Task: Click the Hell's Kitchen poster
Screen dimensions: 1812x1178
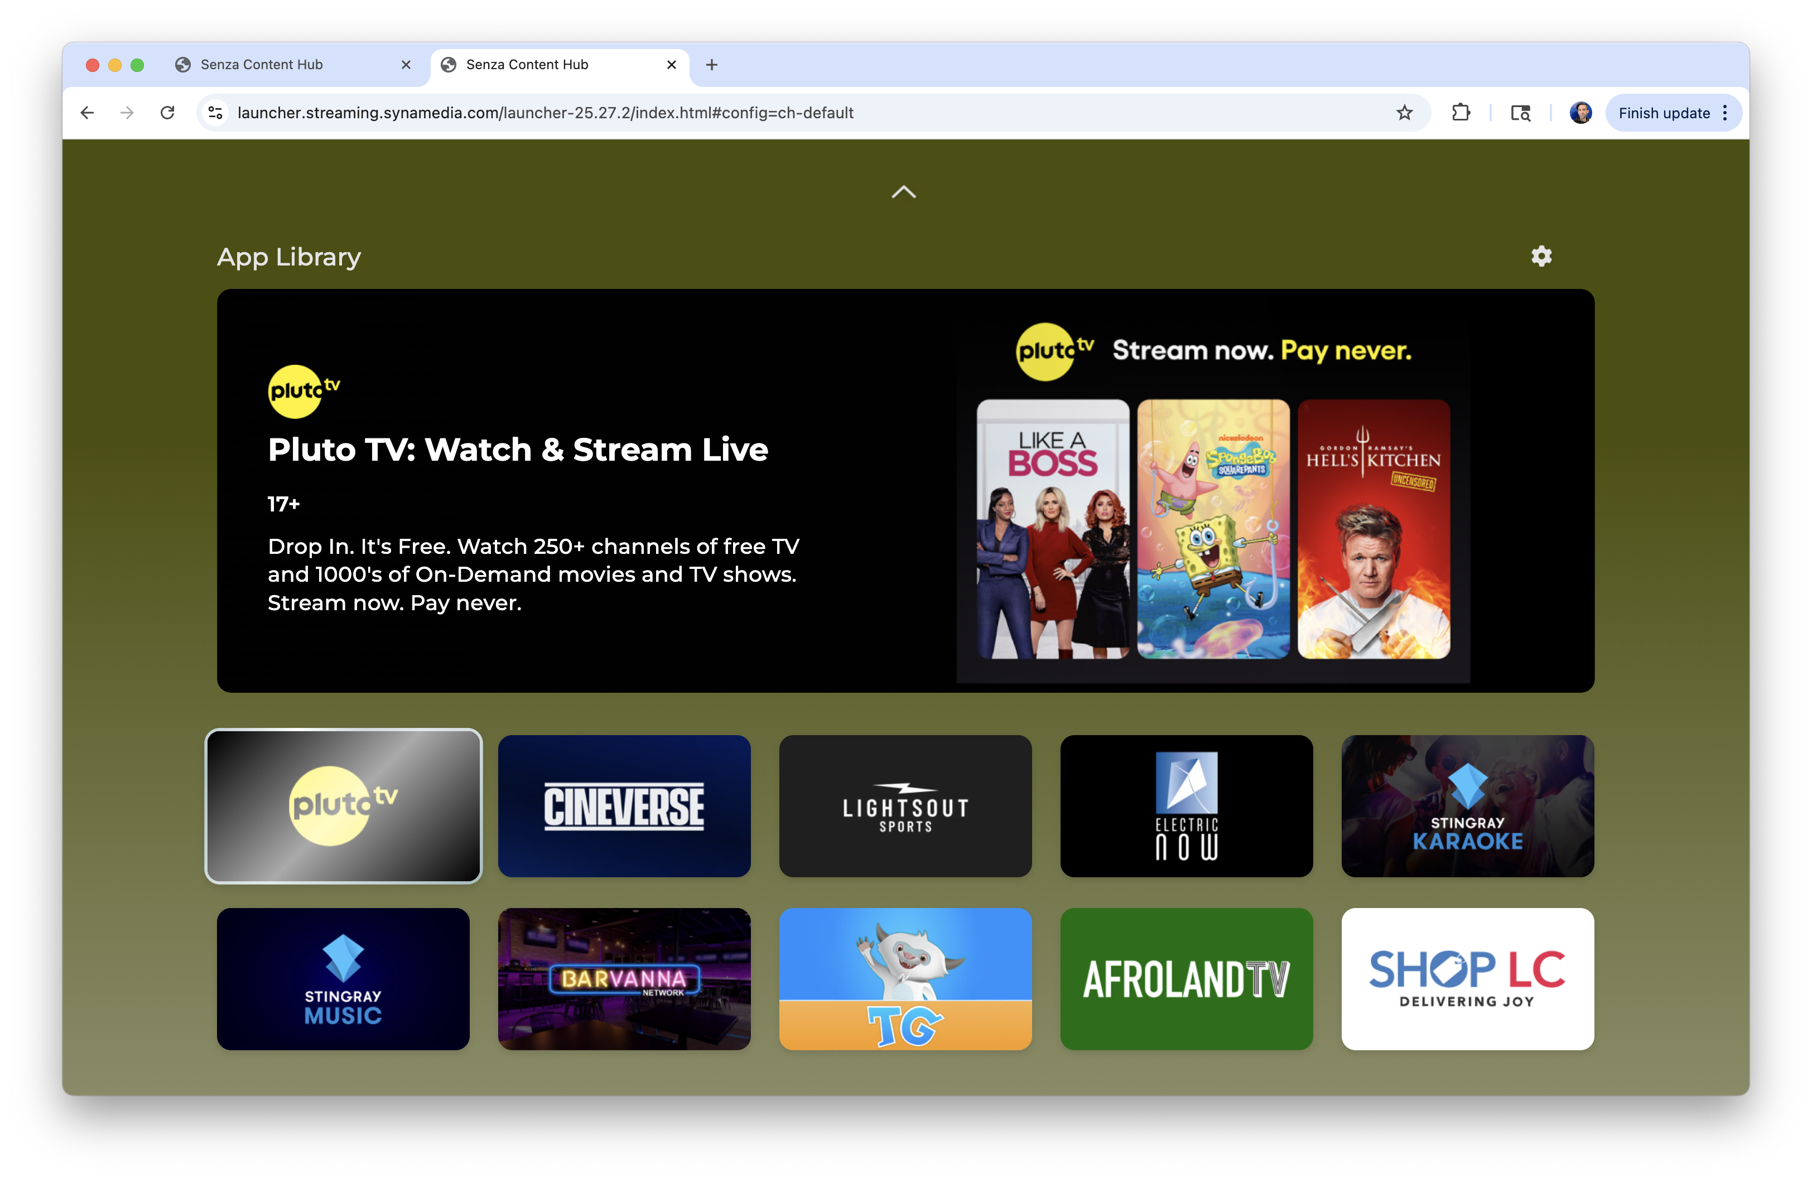Action: coord(1374,529)
